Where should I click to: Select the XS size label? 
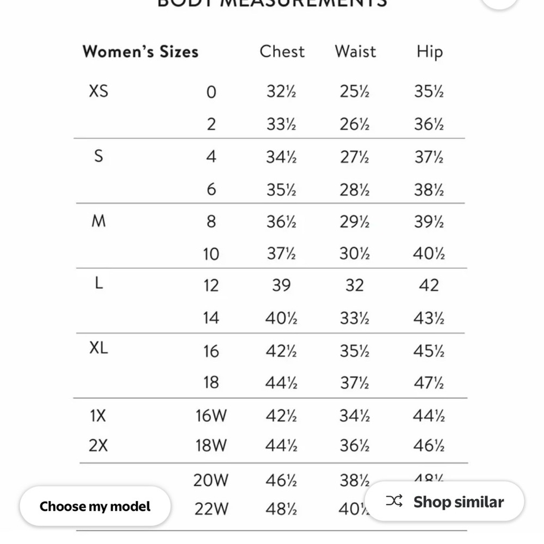click(98, 91)
